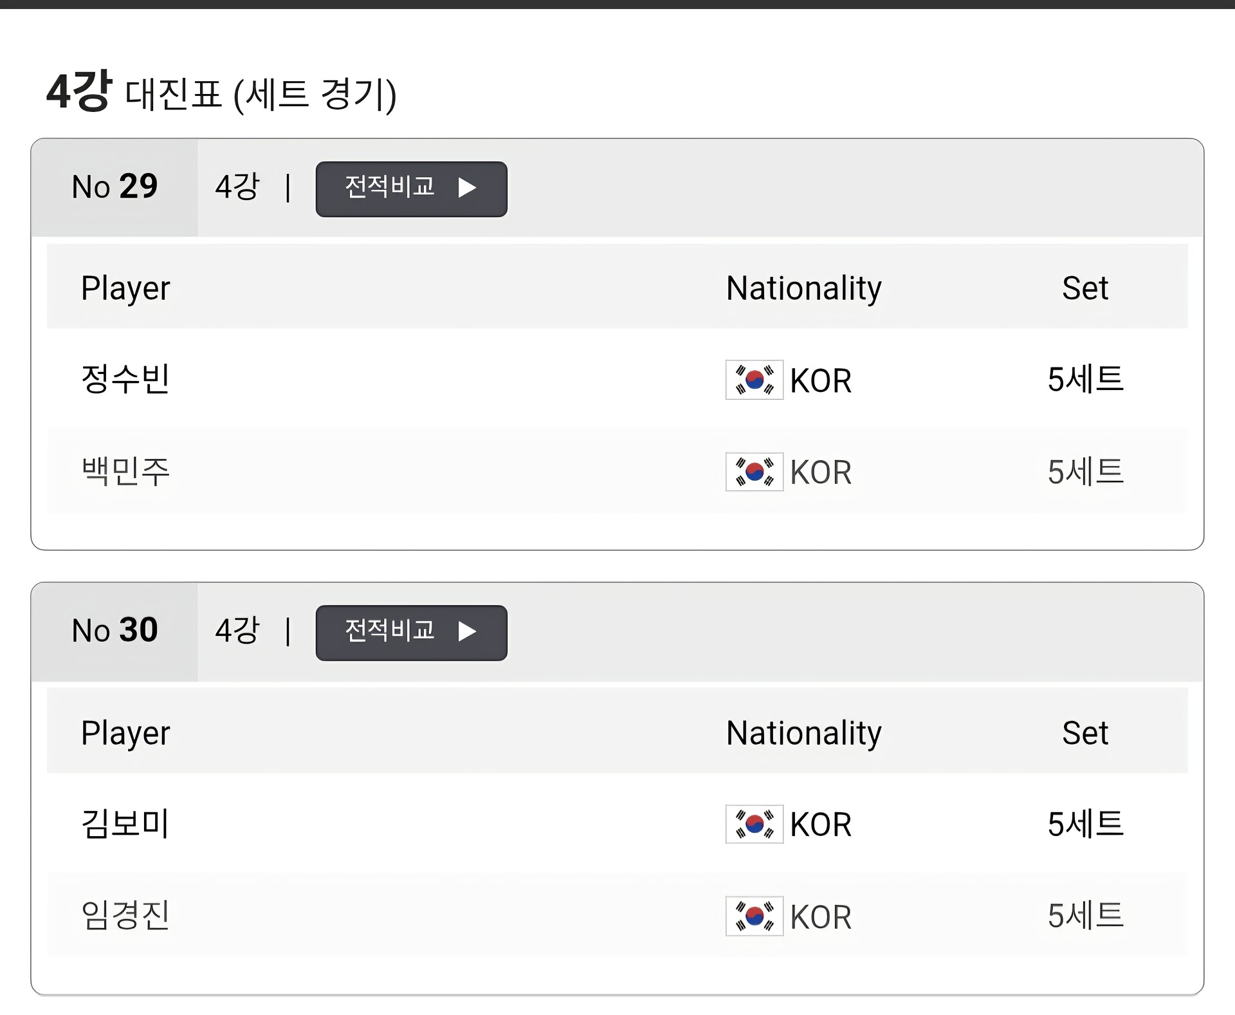The height and width of the screenshot is (1015, 1235).
Task: Select player name 백민주
Action: point(125,471)
